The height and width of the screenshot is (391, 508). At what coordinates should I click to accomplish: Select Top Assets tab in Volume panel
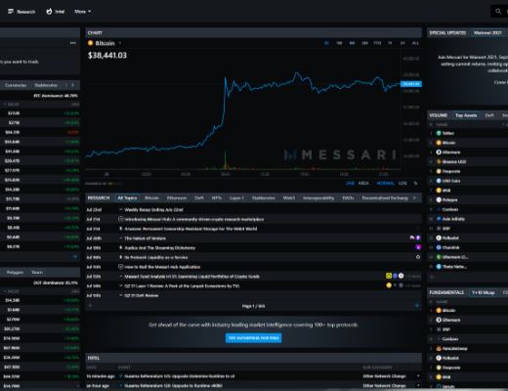(x=466, y=115)
